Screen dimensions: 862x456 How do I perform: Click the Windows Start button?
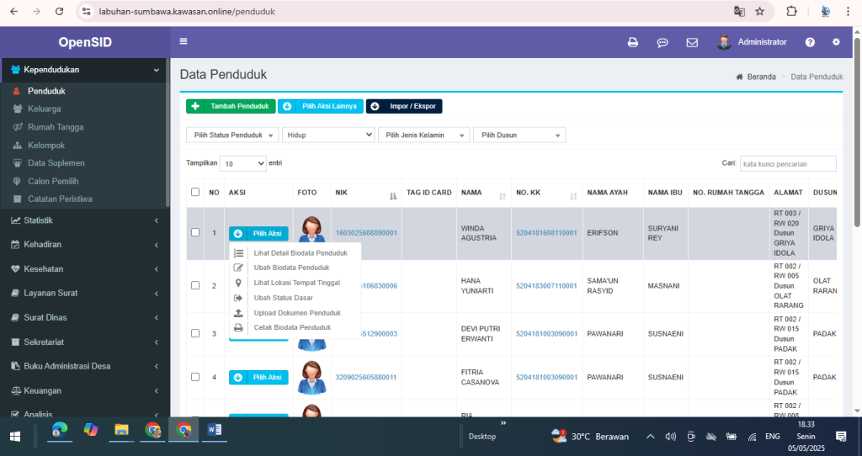click(x=15, y=436)
